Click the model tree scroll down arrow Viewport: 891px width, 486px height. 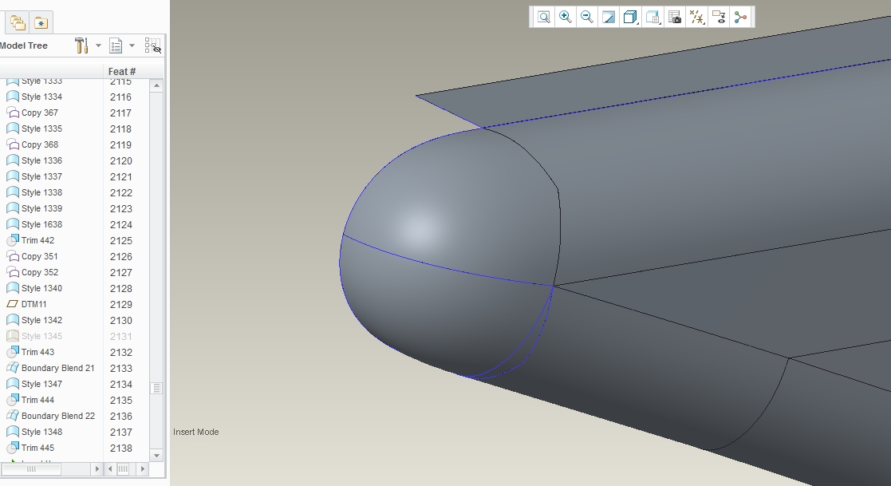pos(157,456)
